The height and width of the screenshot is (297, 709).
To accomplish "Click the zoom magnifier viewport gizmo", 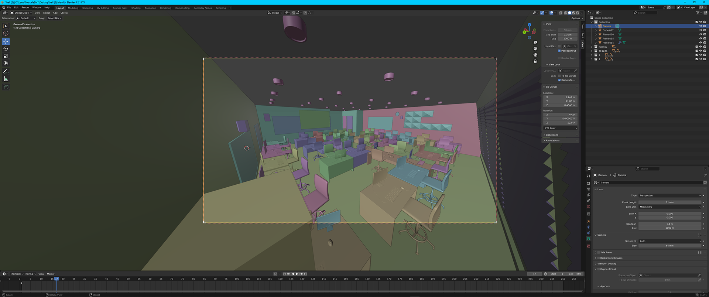I will [535, 42].
